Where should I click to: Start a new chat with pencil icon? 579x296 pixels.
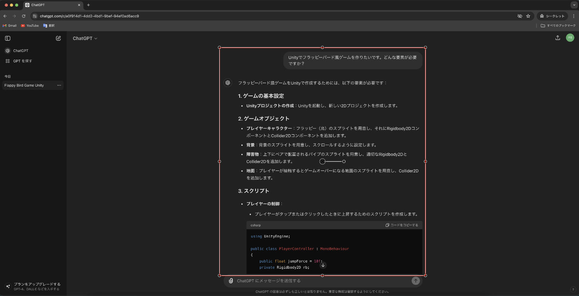pos(58,38)
